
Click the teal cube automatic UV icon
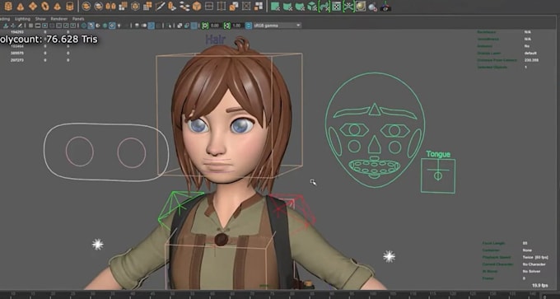(x=312, y=6)
